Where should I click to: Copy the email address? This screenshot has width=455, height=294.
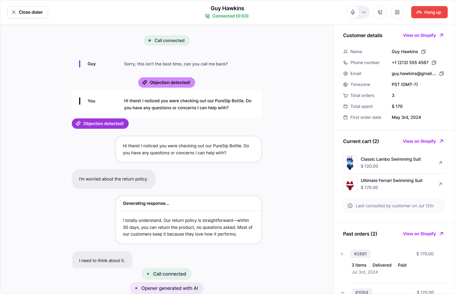pos(442,74)
